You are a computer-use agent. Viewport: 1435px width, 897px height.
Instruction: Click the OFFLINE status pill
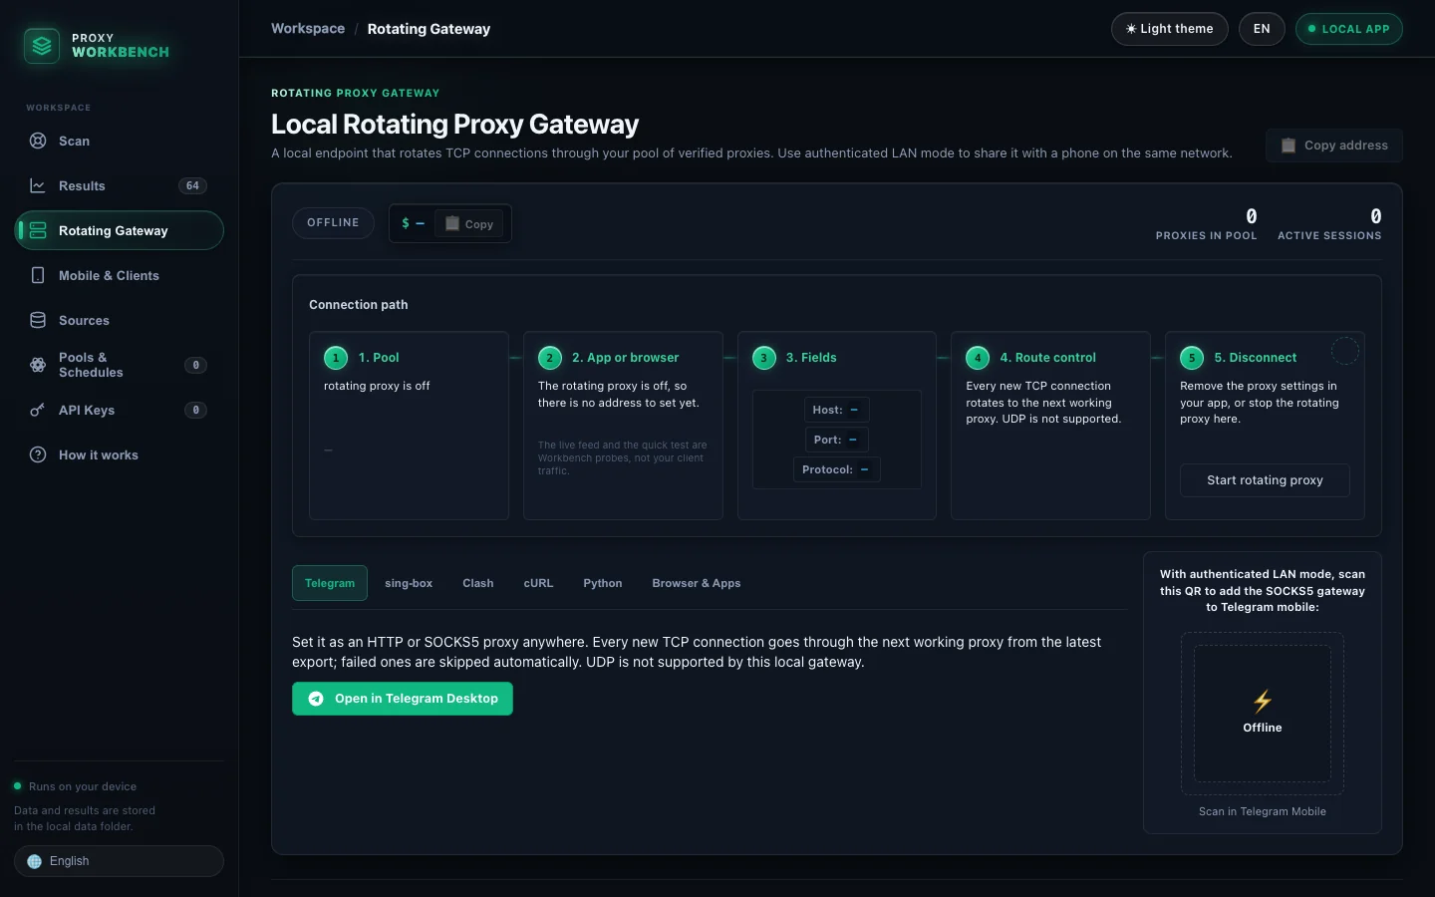pos(333,223)
